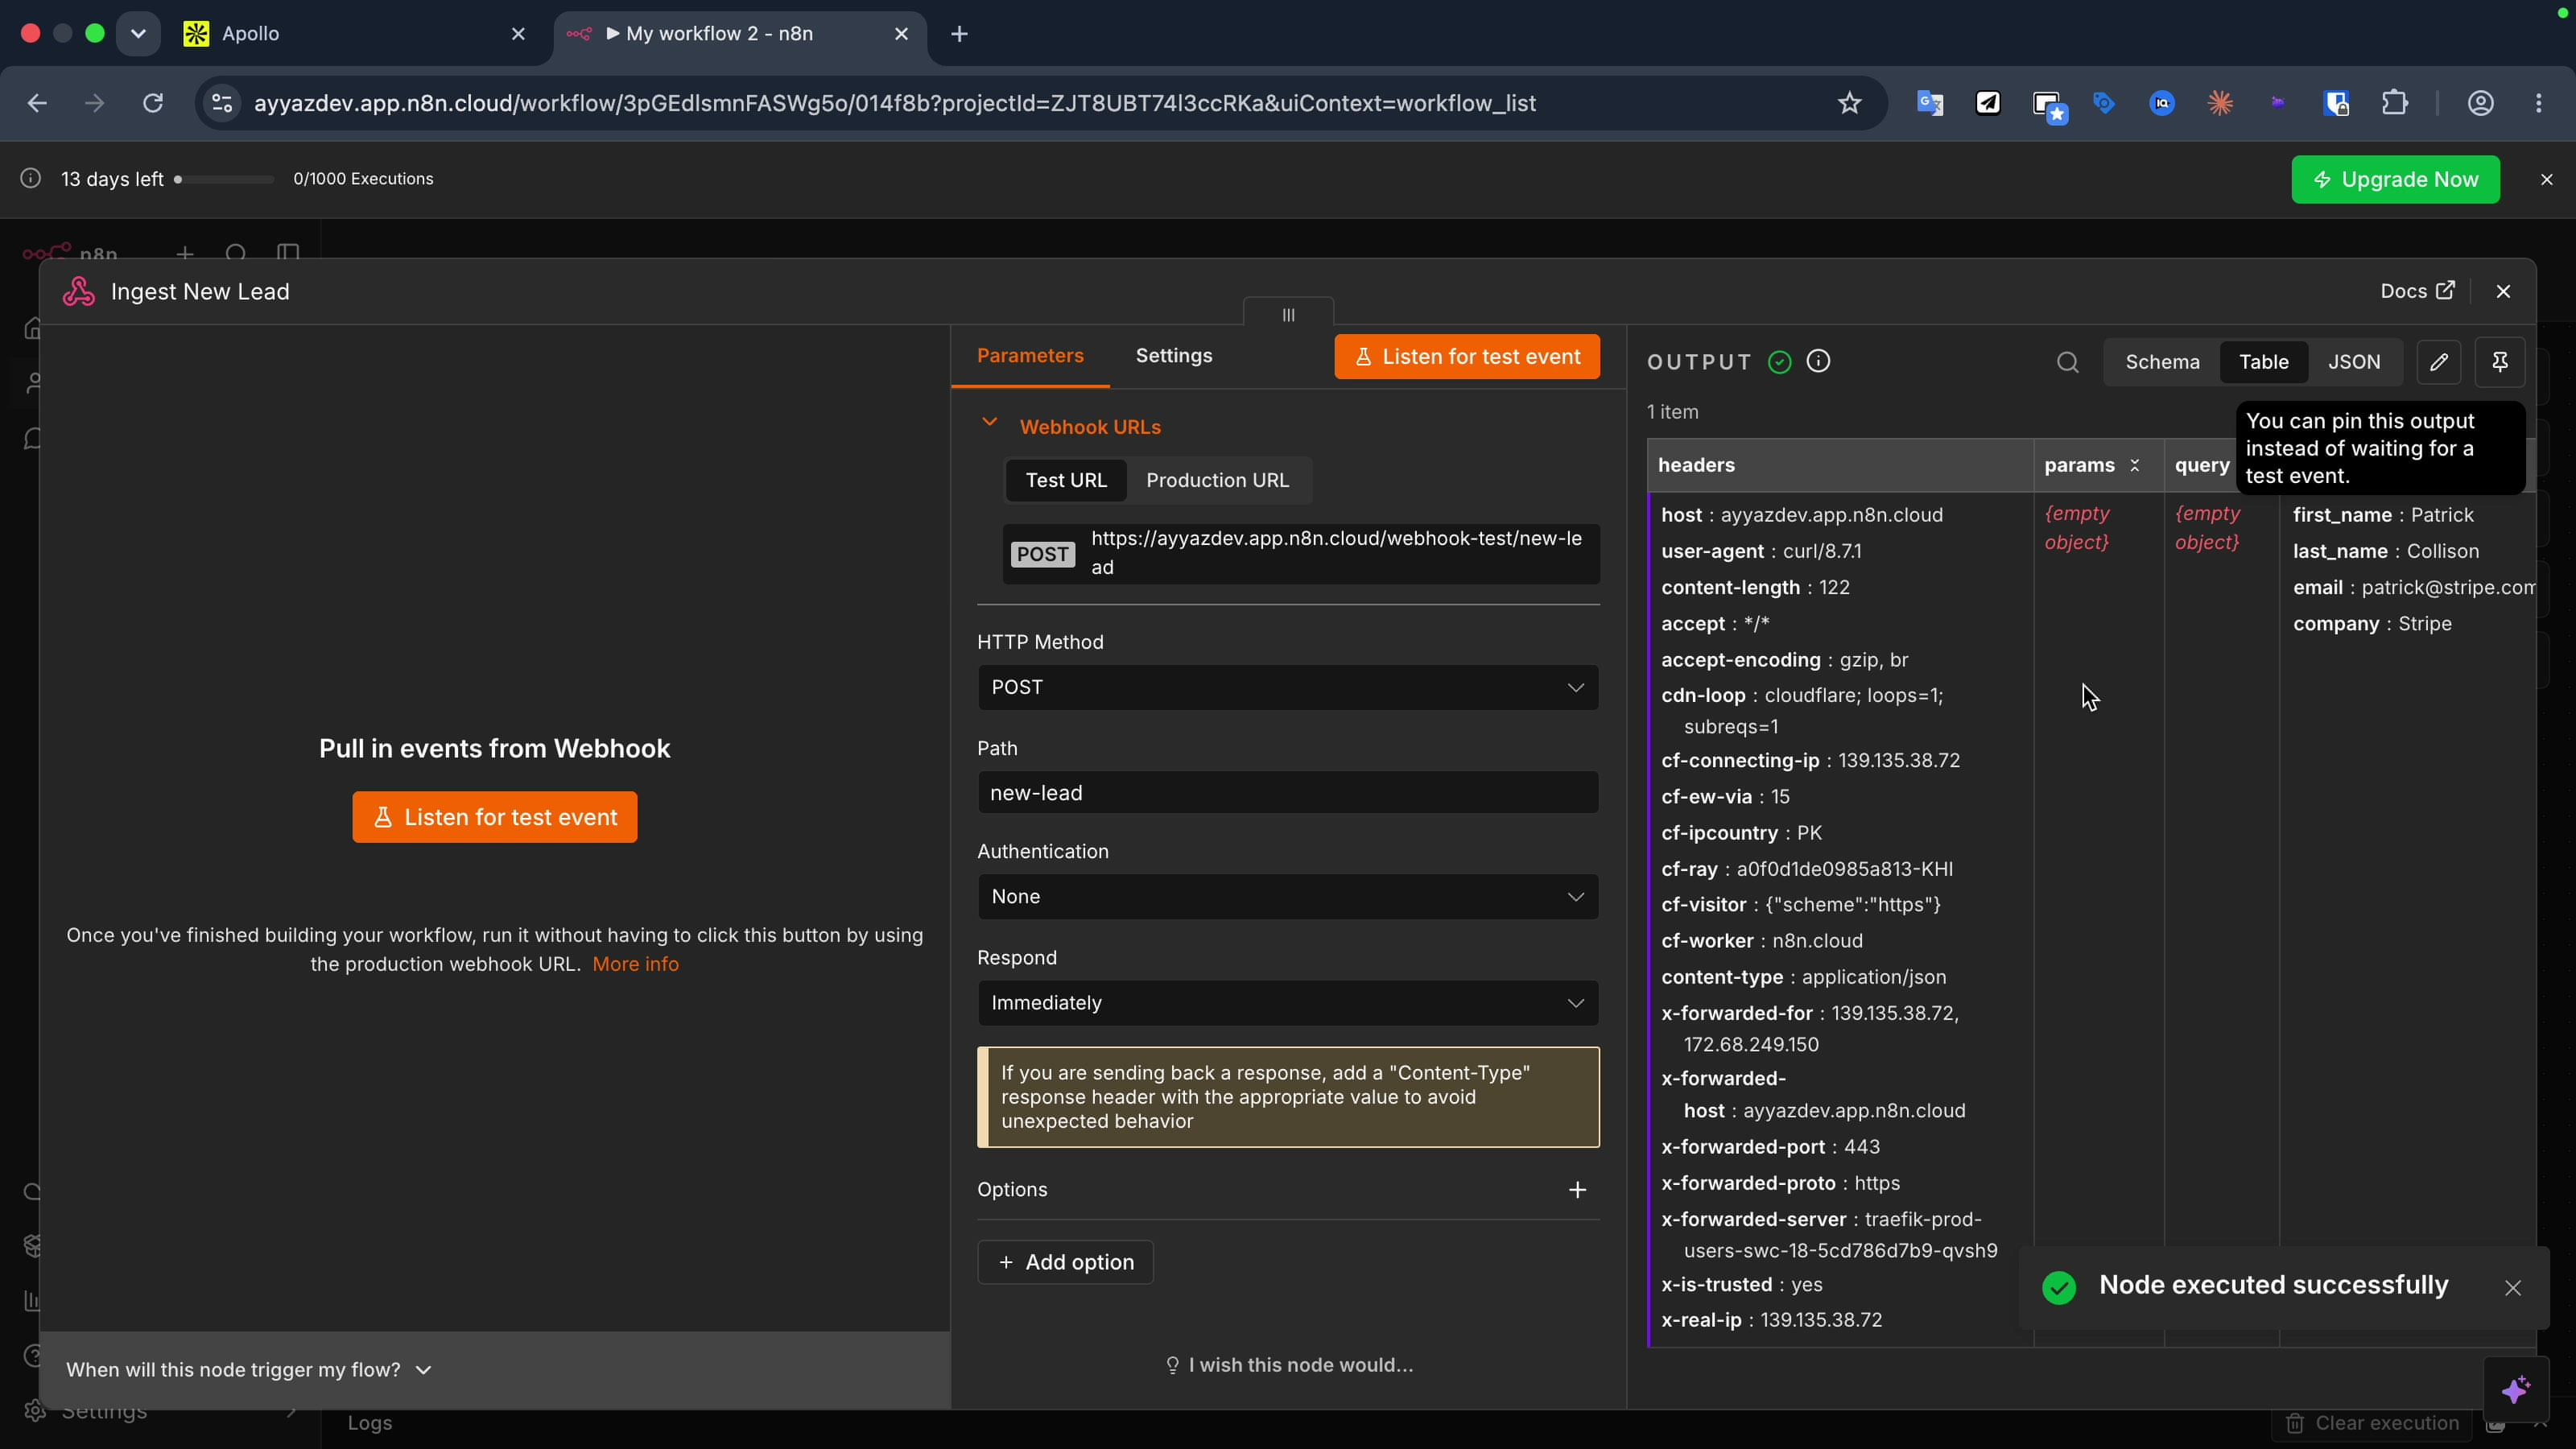This screenshot has height=1449, width=2576.
Task: Open the browser profile icon
Action: pos(2480,103)
